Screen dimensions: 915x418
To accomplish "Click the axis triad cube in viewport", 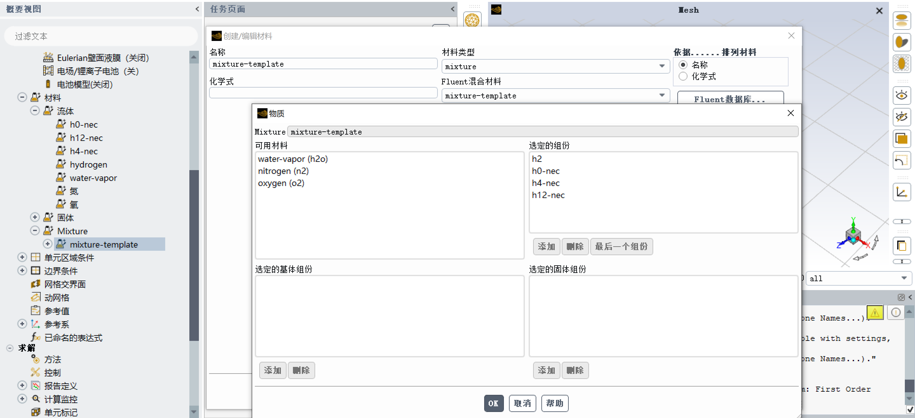I will click(853, 235).
